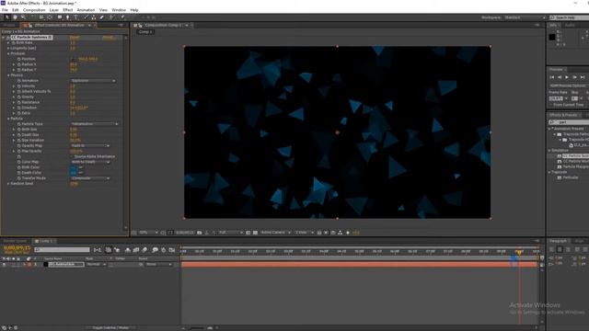Select the Clone Stamp tool
Image resolution: width=589 pixels, height=331 pixels.
(94, 17)
